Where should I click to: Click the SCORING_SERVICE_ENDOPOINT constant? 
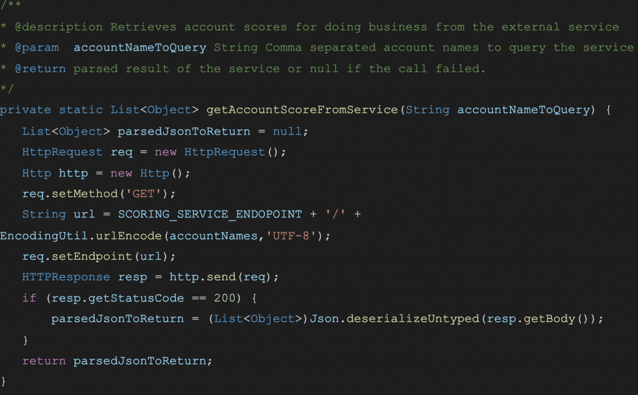coord(210,214)
